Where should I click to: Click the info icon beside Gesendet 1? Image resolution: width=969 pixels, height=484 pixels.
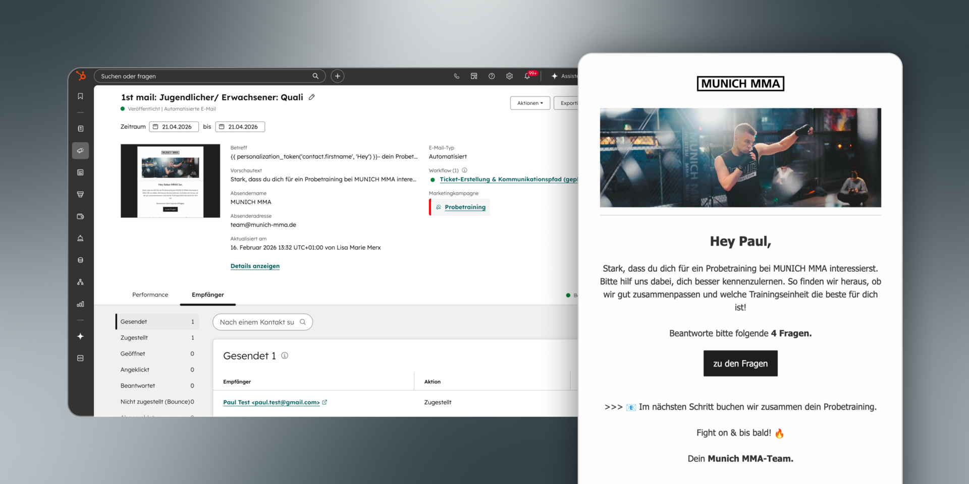[285, 355]
